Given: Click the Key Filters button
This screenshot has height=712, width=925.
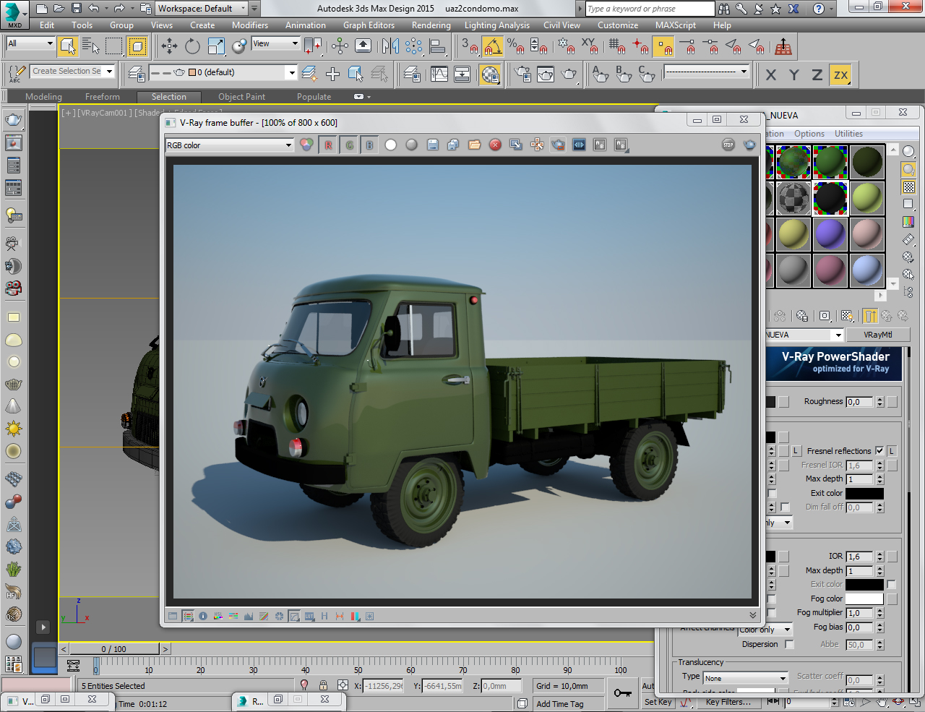Looking at the screenshot, I should (x=728, y=702).
